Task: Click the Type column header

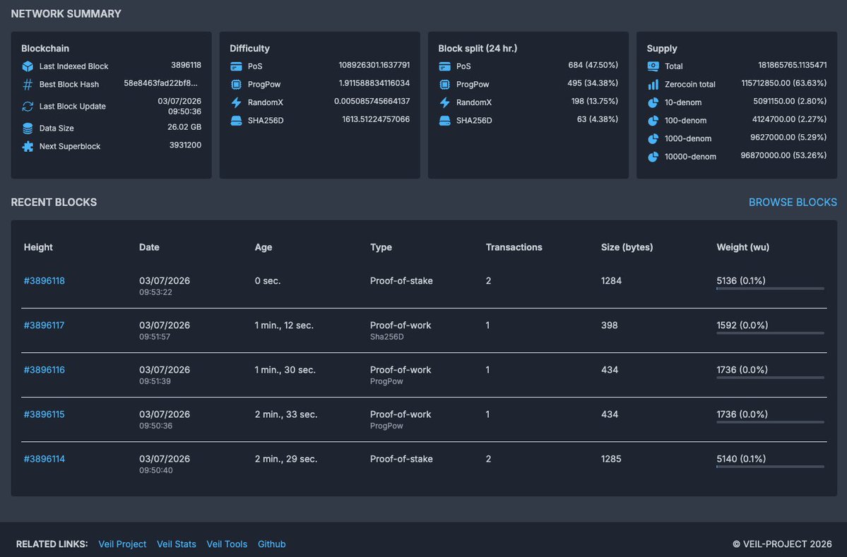Action: point(381,247)
